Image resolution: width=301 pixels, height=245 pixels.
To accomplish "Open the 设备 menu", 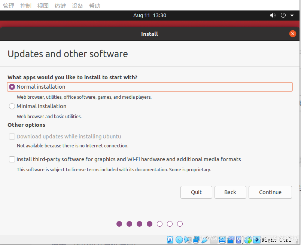I will (x=77, y=6).
